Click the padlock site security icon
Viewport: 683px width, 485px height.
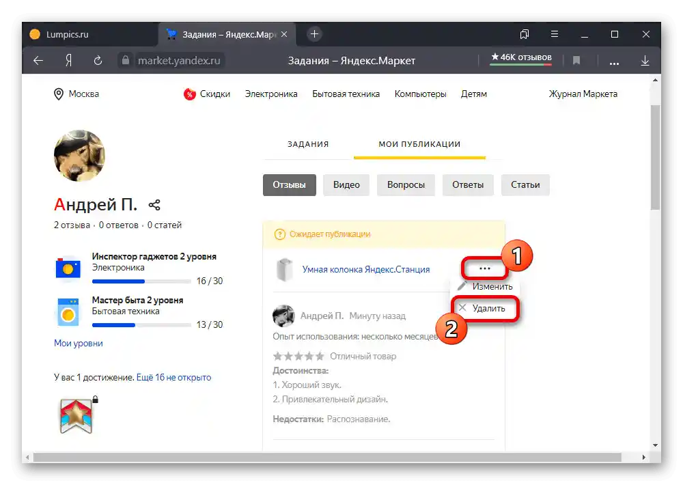coord(126,60)
